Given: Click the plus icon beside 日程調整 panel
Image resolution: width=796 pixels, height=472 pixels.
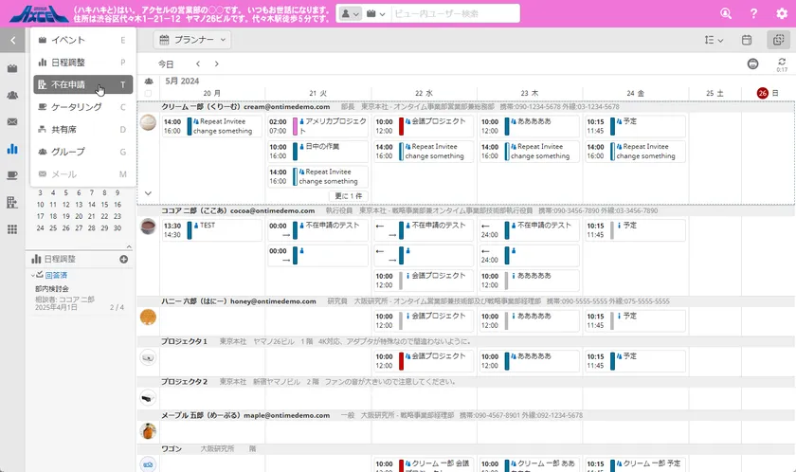Looking at the screenshot, I should 123,259.
